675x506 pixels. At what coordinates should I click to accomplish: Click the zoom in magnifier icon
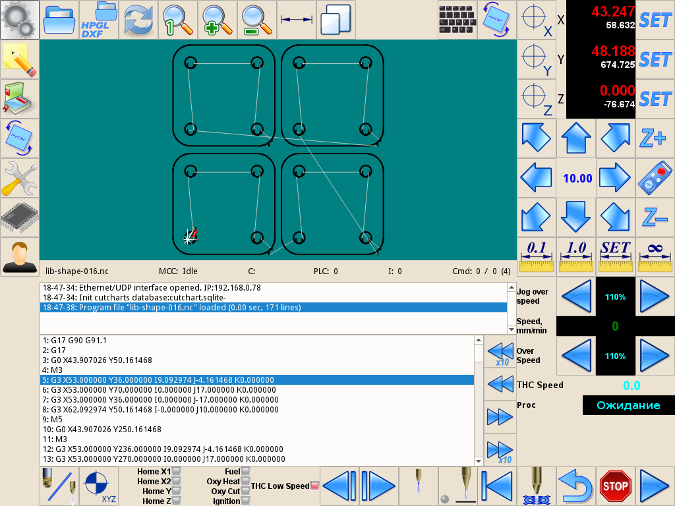point(218,20)
